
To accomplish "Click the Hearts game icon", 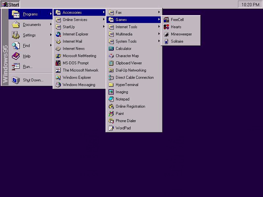I will 166,27.
